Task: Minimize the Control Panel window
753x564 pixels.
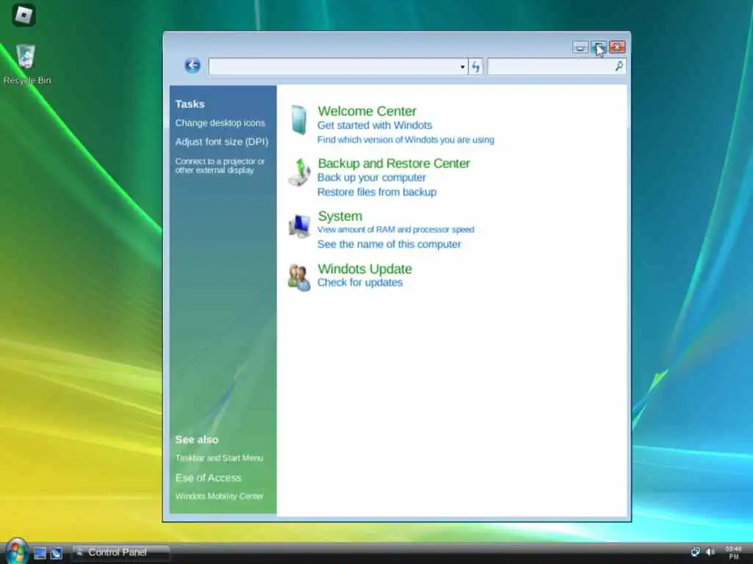Action: click(x=580, y=47)
